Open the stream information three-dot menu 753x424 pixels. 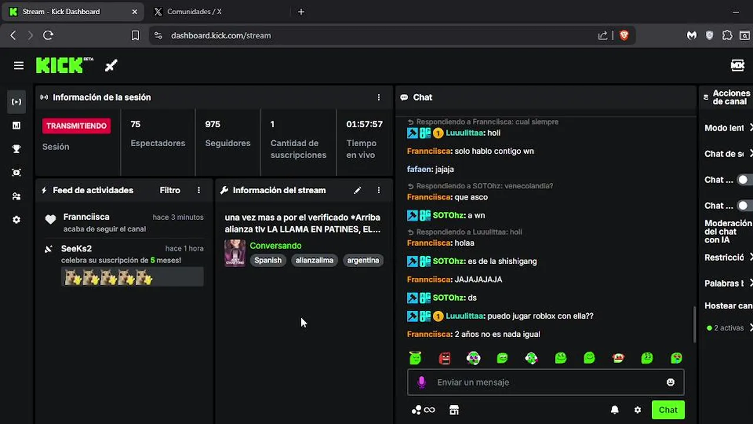379,190
